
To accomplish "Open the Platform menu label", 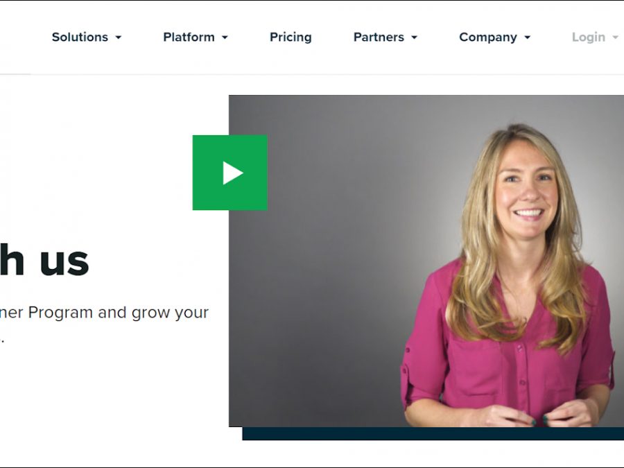I will pos(189,37).
